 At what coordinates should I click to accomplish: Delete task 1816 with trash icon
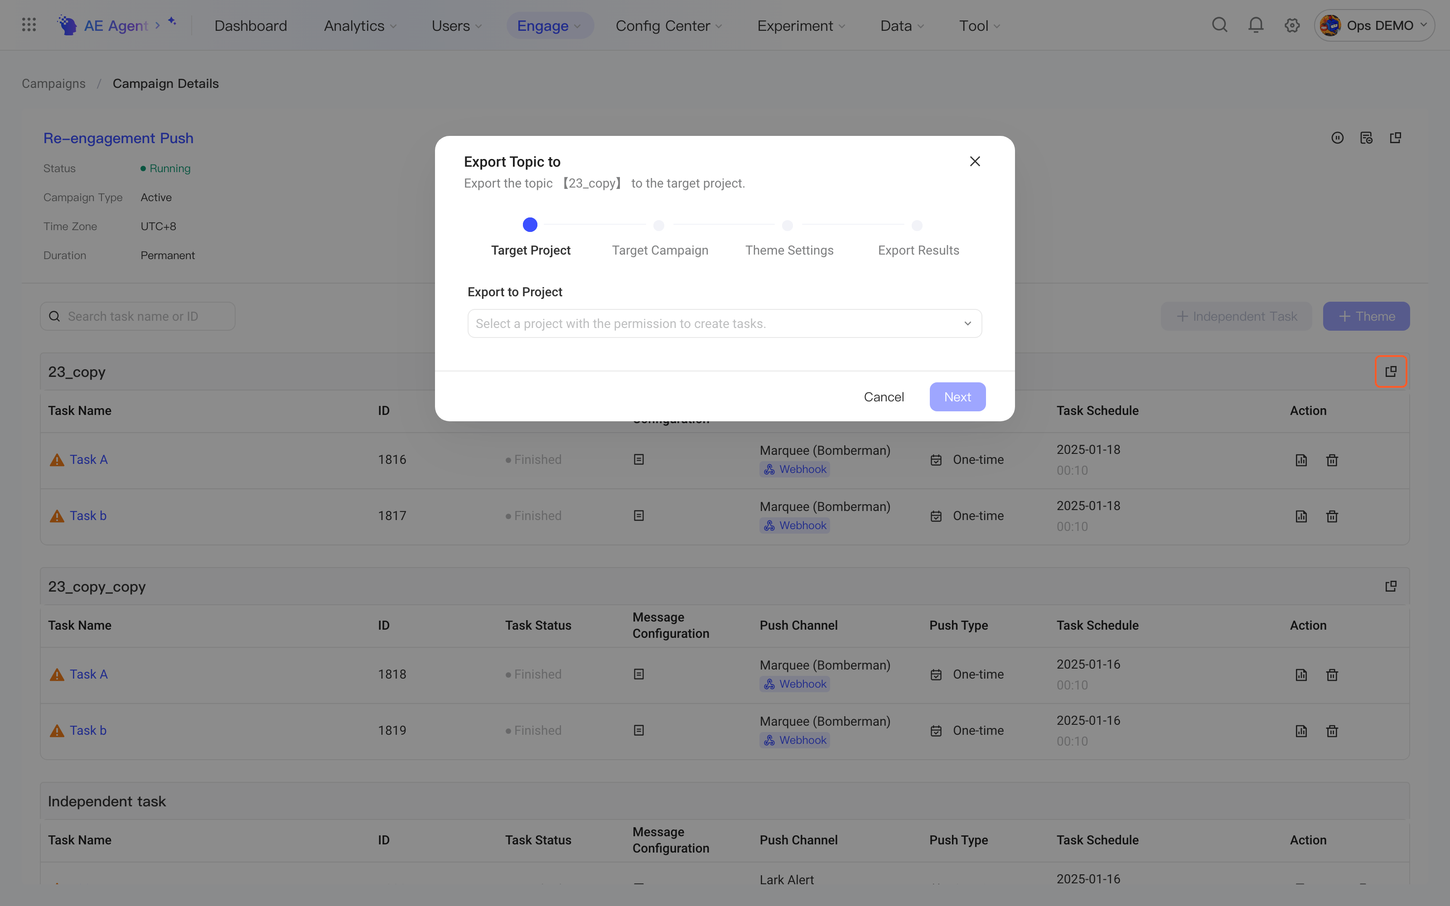point(1332,460)
